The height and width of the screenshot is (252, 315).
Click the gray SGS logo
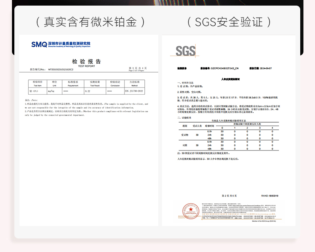point(185,51)
